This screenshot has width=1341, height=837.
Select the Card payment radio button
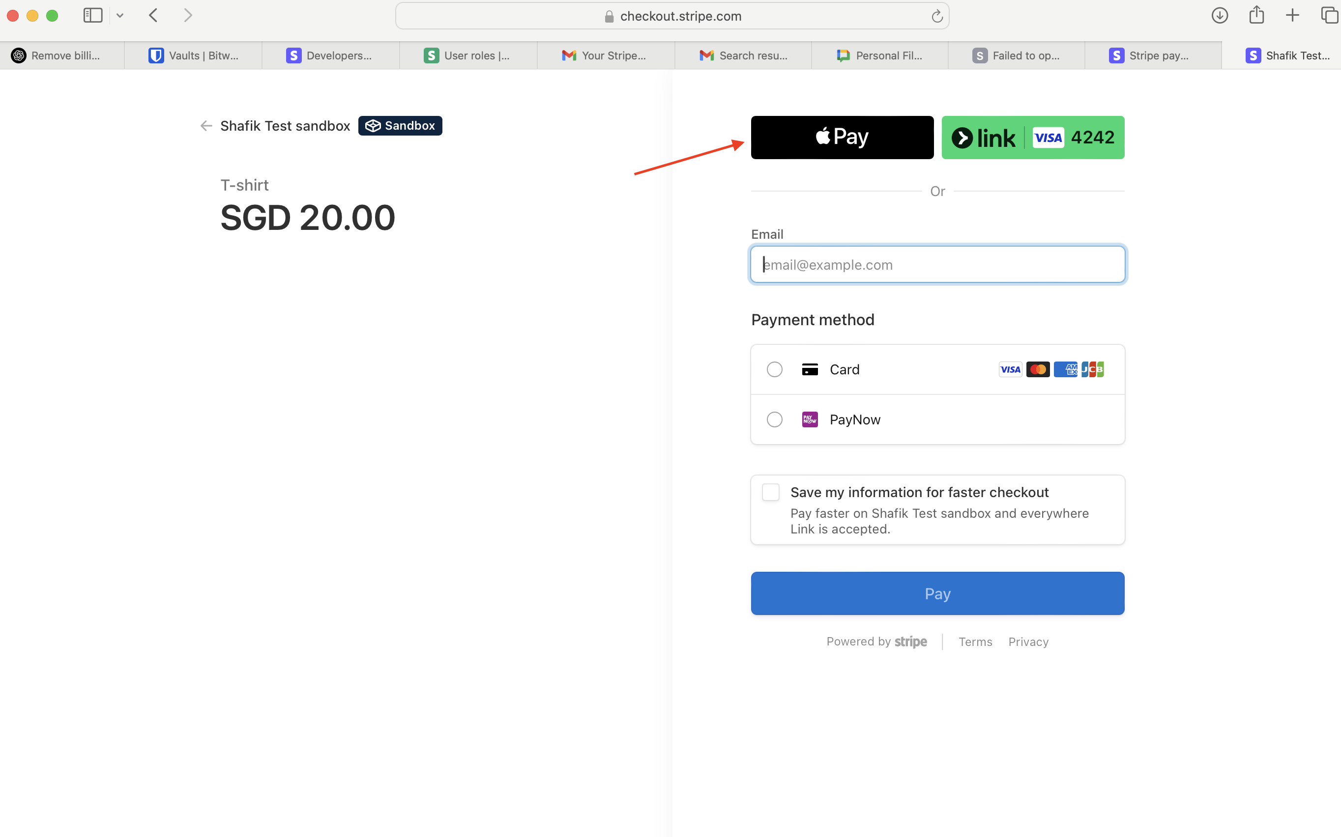click(774, 369)
